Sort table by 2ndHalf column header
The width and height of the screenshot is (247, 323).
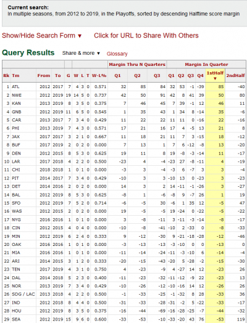point(235,75)
